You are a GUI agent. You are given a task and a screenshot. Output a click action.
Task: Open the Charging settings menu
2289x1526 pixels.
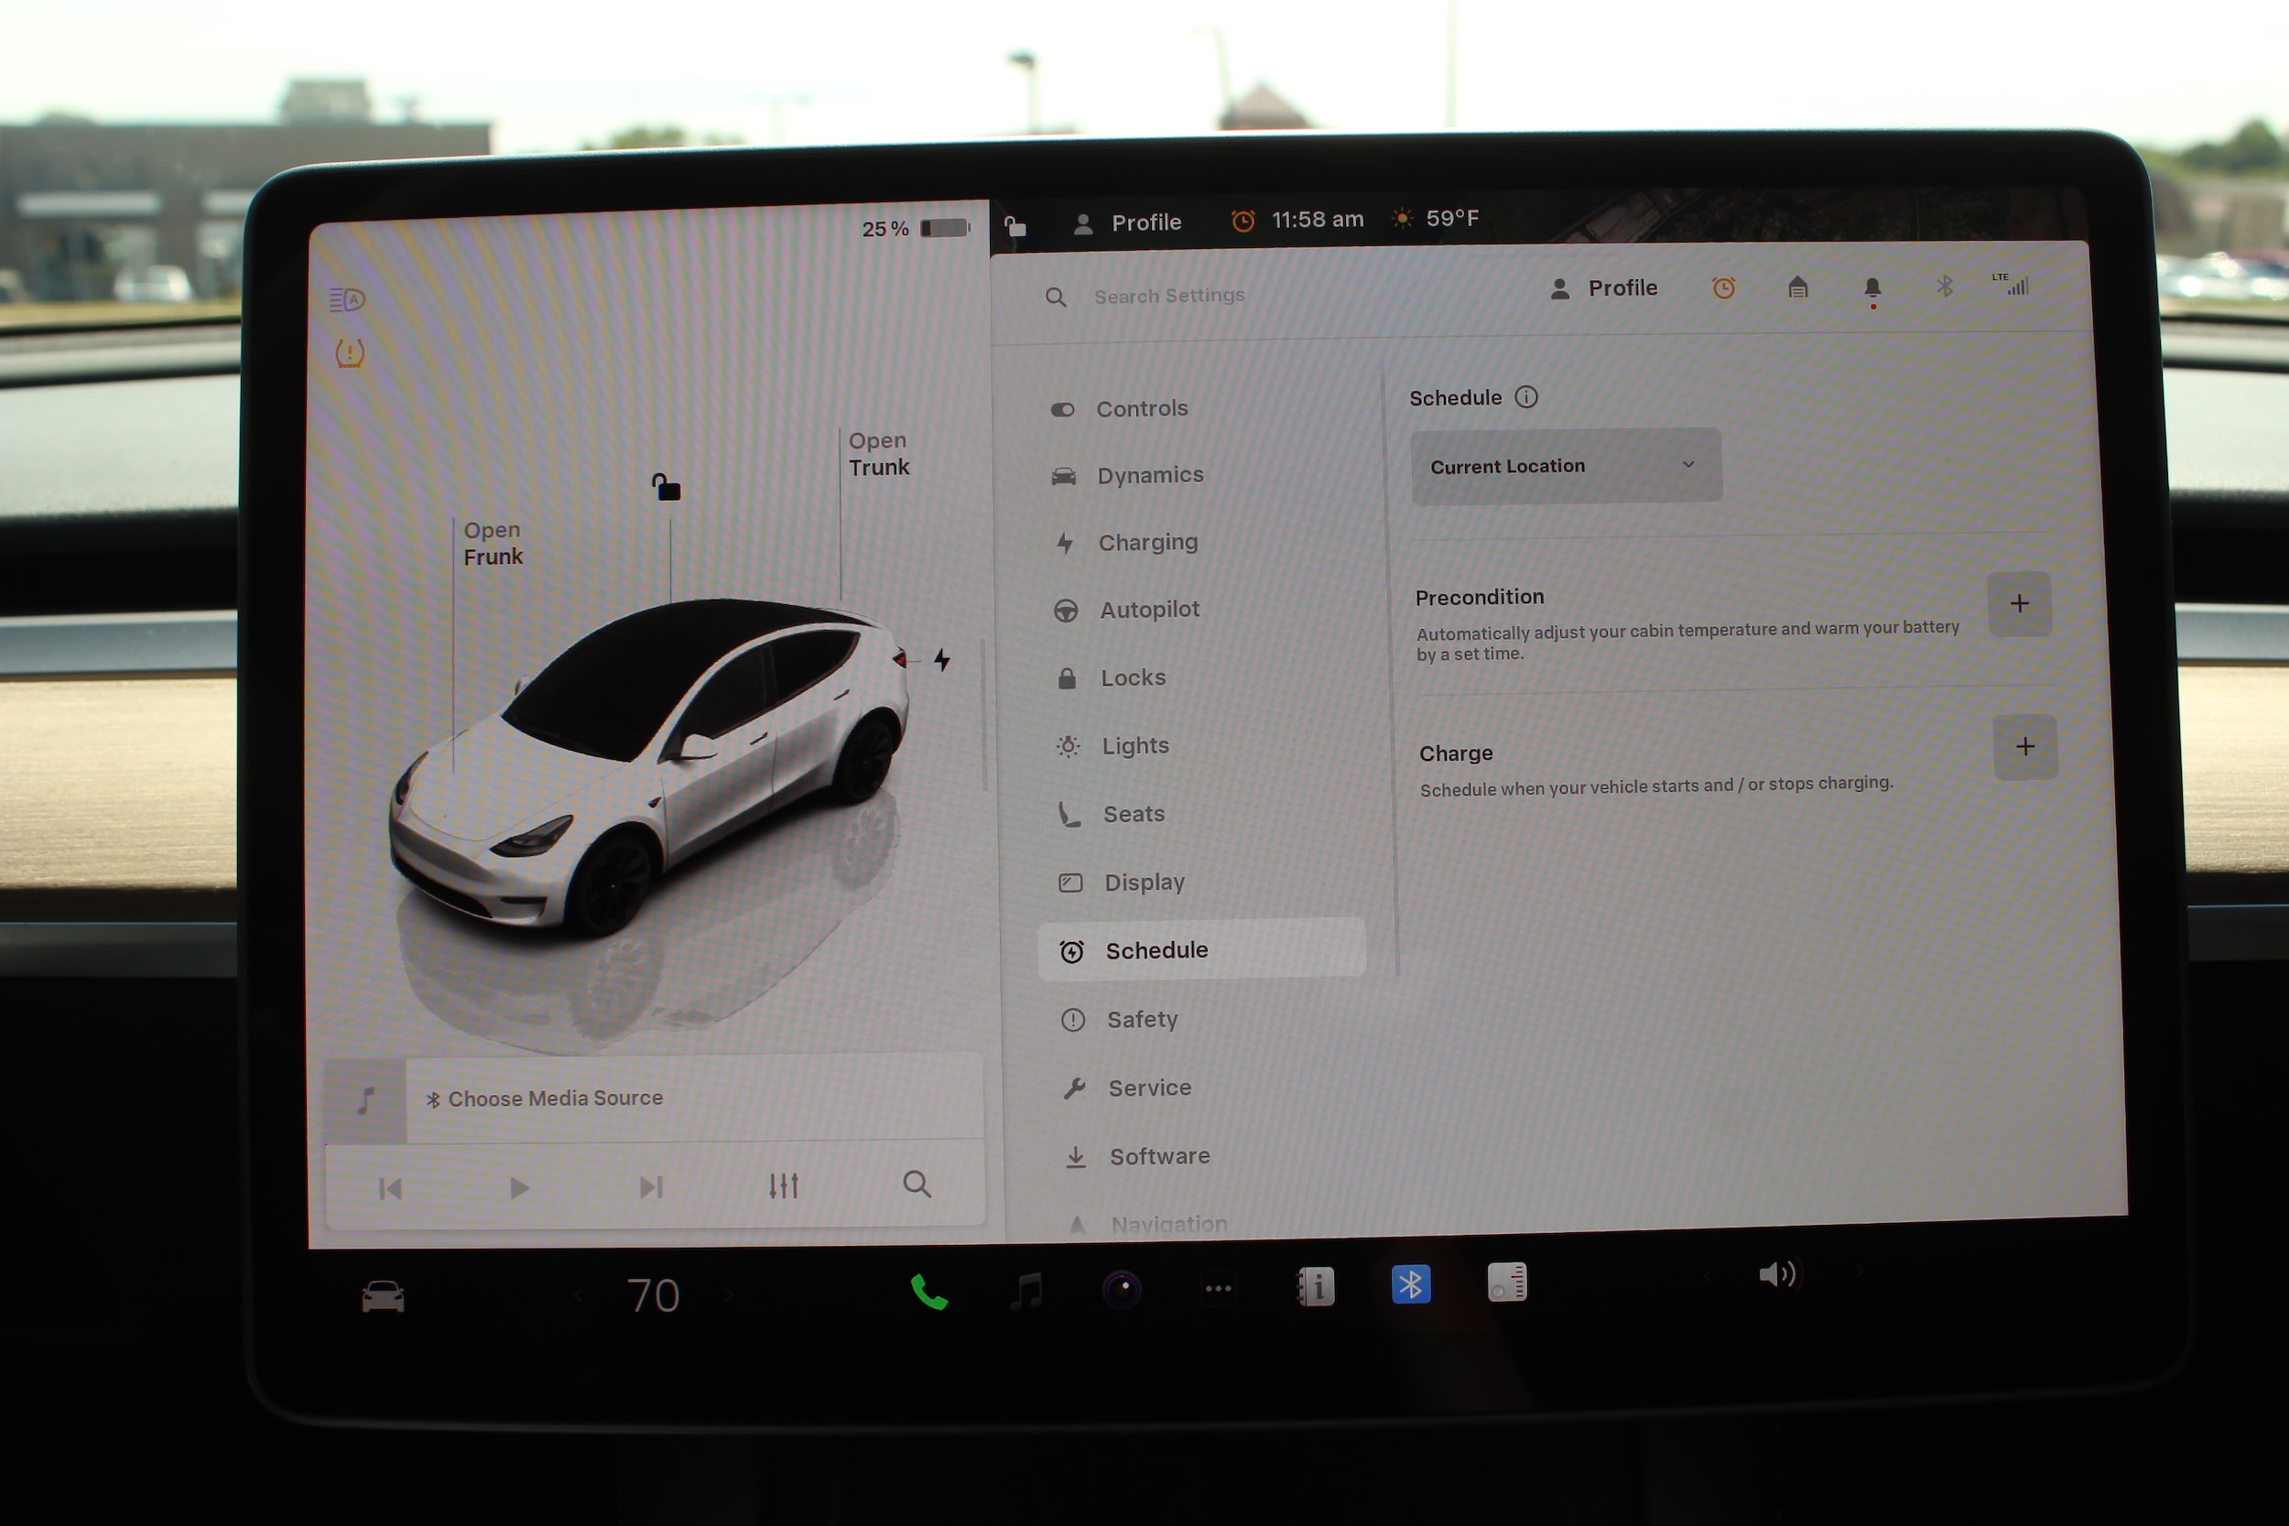tap(1127, 542)
